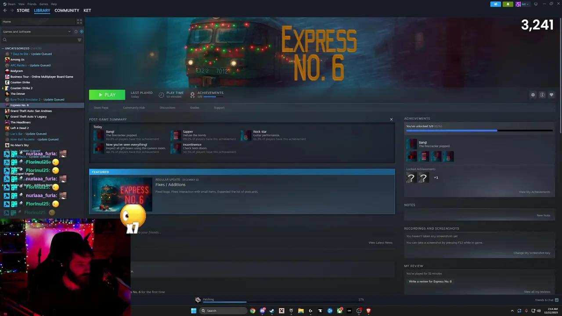Expand the Games and Software dropdown
This screenshot has width=562, height=316.
36,32
